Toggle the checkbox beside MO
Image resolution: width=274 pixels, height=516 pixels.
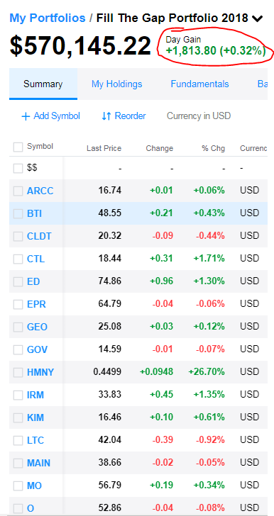(18, 486)
